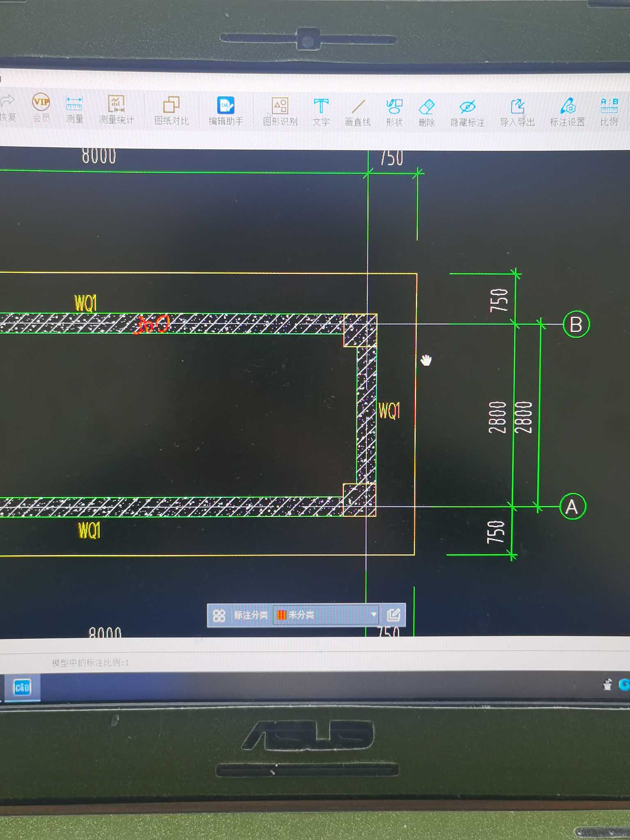Click the axis bubble labeled A
Screen dimensions: 630x840
(x=573, y=507)
